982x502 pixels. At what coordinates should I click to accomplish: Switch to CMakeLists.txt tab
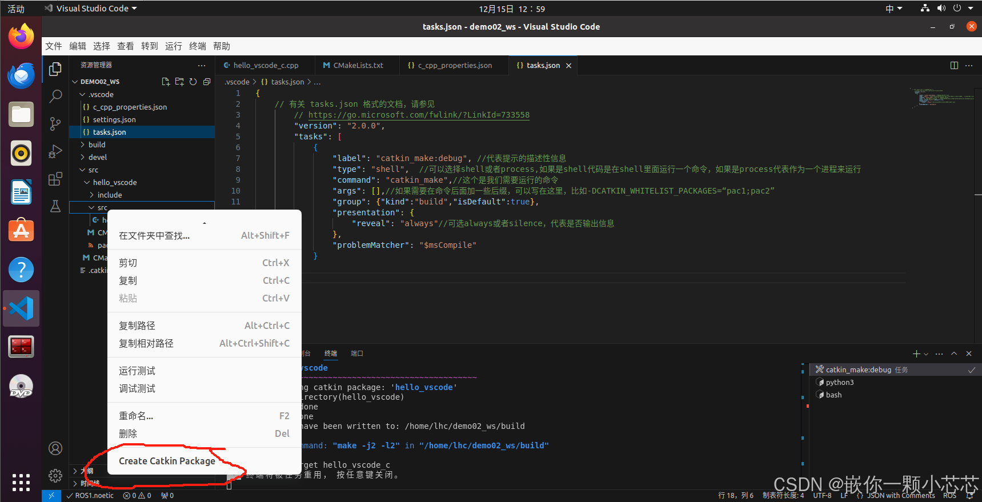coord(358,66)
